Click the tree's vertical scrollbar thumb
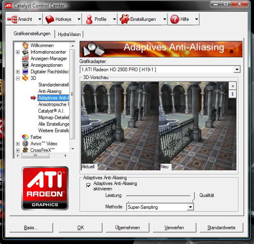 coord(72,94)
